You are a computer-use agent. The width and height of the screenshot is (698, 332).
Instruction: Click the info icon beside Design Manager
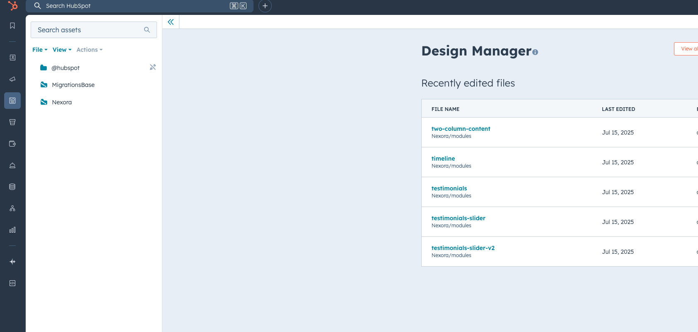(x=535, y=52)
